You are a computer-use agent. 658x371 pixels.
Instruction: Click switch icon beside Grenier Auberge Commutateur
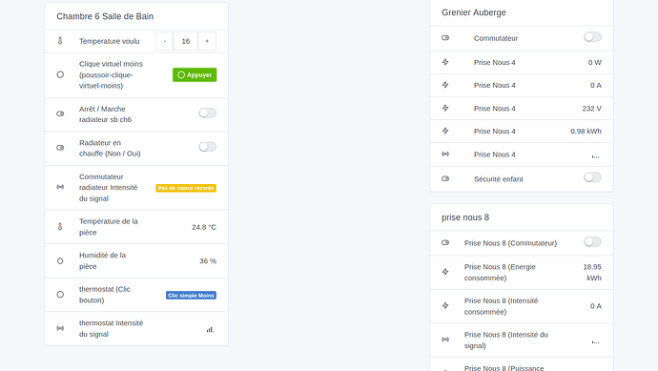click(x=445, y=38)
